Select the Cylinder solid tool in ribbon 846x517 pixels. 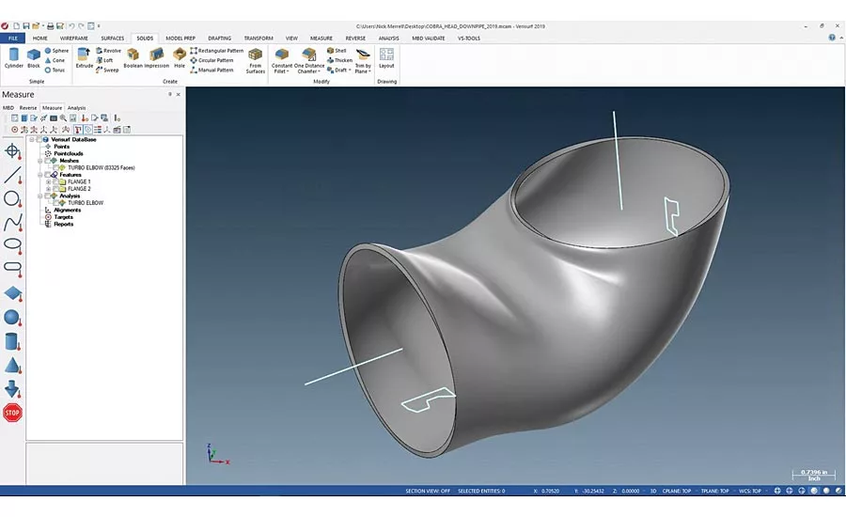tap(13, 58)
